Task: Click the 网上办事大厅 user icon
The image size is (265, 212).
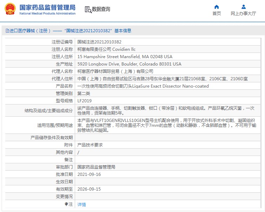Action: pos(243,7)
